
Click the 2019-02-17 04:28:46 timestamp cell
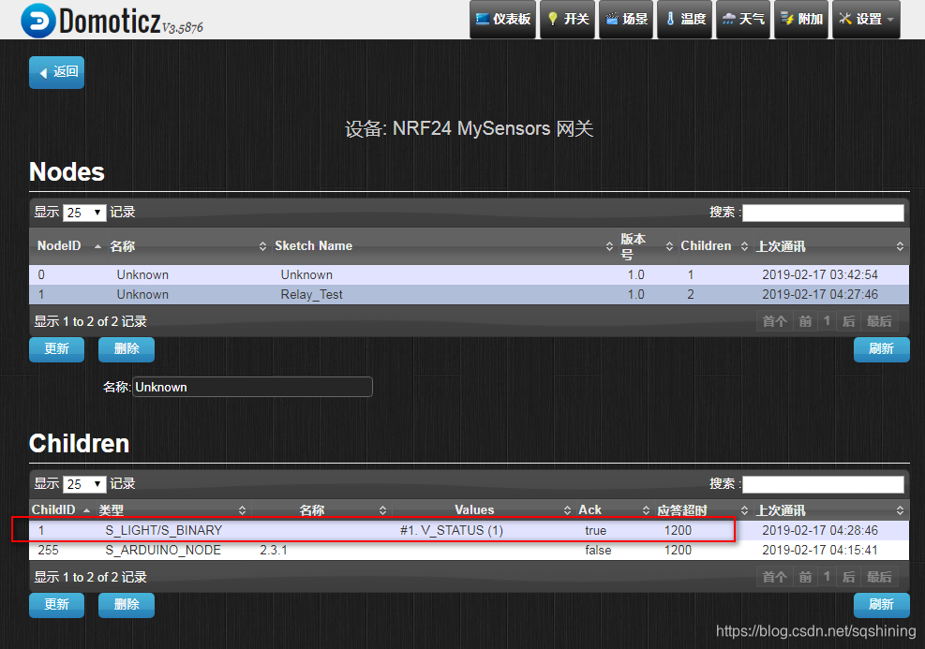point(820,530)
